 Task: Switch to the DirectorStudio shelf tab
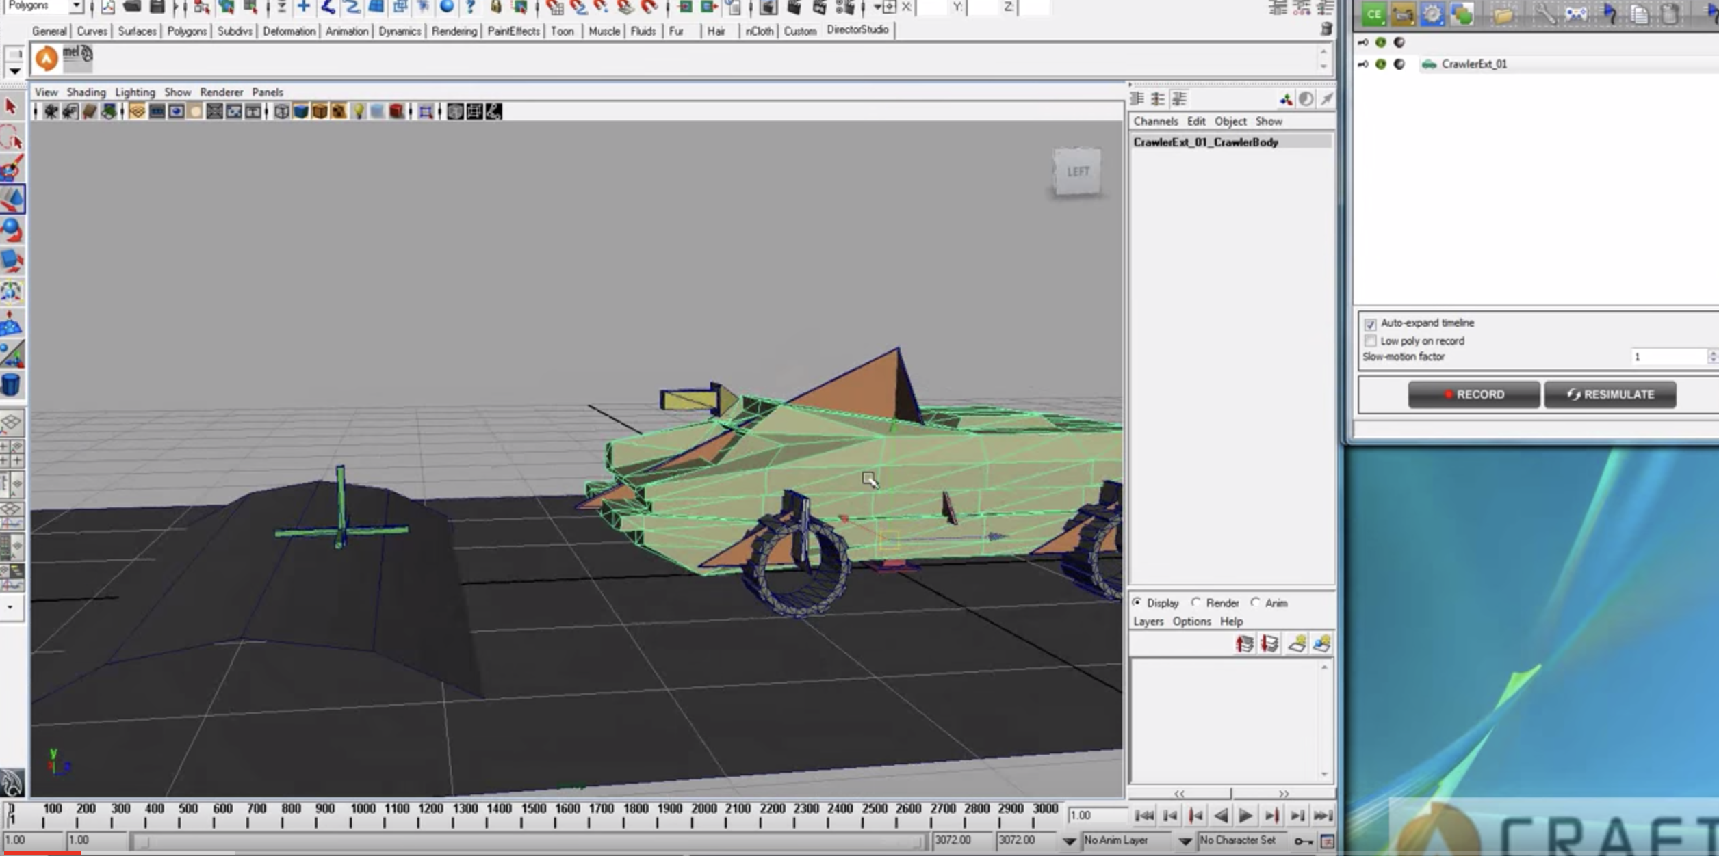857,30
